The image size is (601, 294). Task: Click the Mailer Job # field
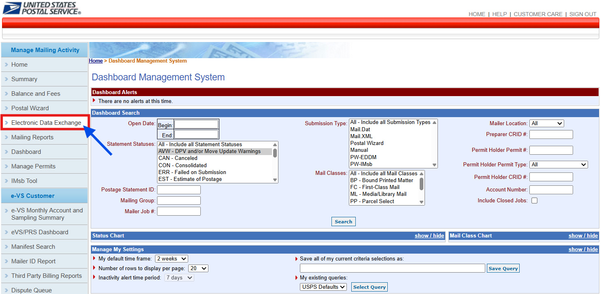(179, 211)
